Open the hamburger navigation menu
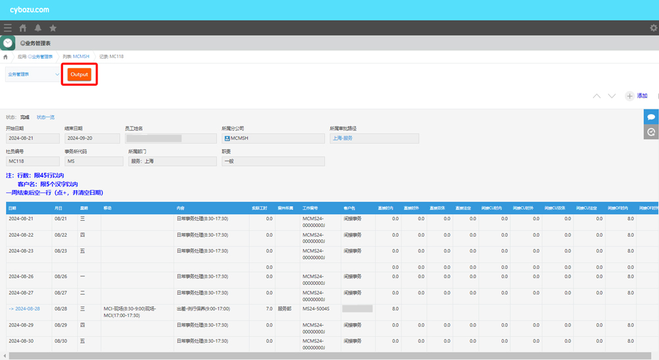This screenshot has height=360, width=659. (7, 28)
